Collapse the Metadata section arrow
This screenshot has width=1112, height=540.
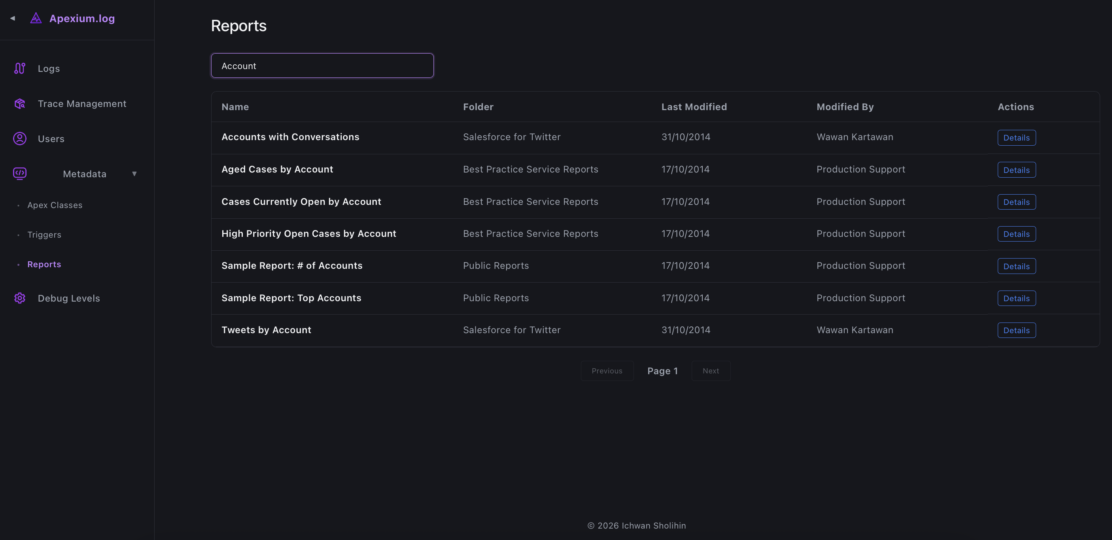[x=134, y=174]
